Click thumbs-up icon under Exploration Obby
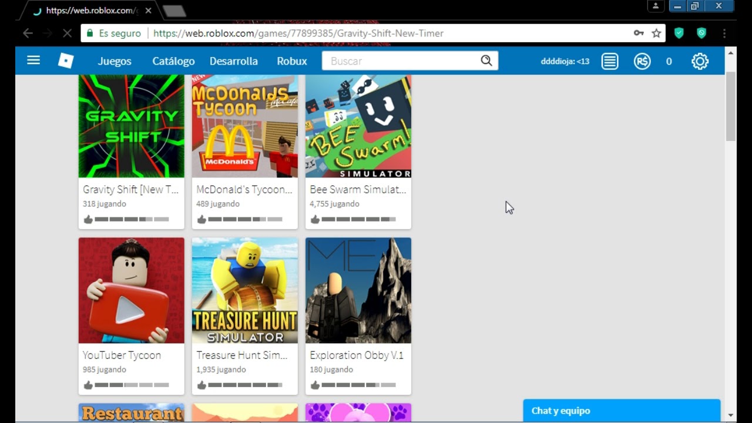The height and width of the screenshot is (423, 752). (315, 385)
